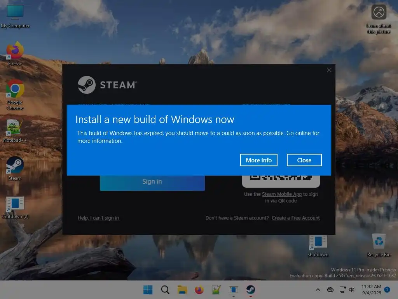The height and width of the screenshot is (299, 398).
Task: Expand the hidden system tray icons chevron
Action: pos(318,290)
